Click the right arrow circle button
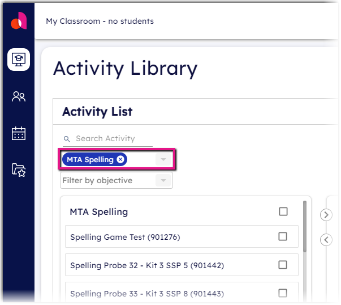The height and width of the screenshot is (305, 341). click(326, 215)
